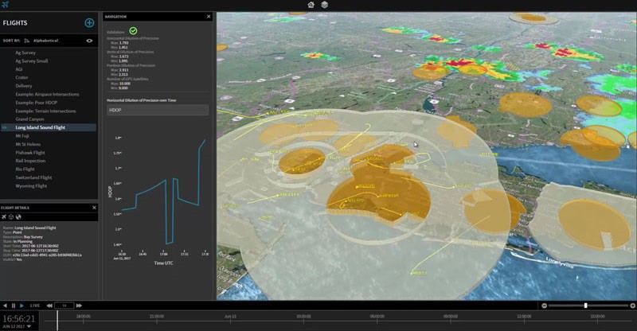Viewport: 637px width, 331px height.
Task: Click the 12:00:00 timeline tick
Action: coord(524,316)
